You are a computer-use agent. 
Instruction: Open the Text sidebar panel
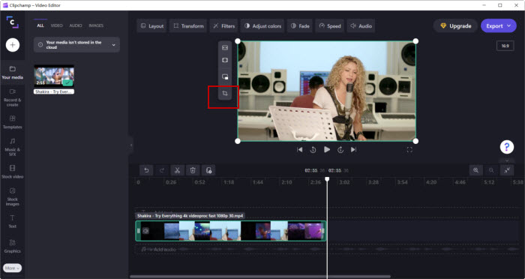coord(13,221)
